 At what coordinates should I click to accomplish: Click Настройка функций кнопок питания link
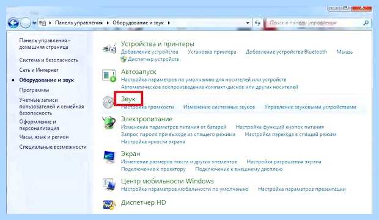pos(280,127)
